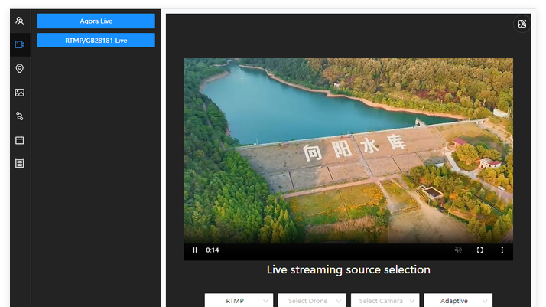The width and height of the screenshot is (546, 307).
Task: Open the map location pin icon
Action: [x=20, y=68]
